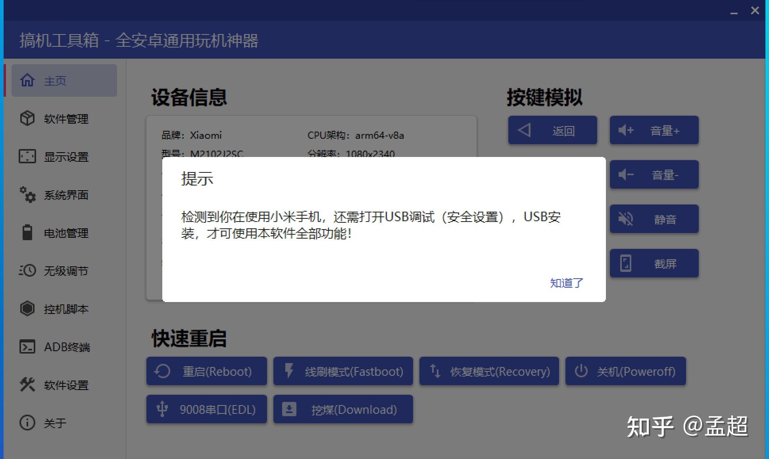Click the 设备信息 heading
Image resolution: width=769 pixels, height=459 pixels.
point(189,97)
